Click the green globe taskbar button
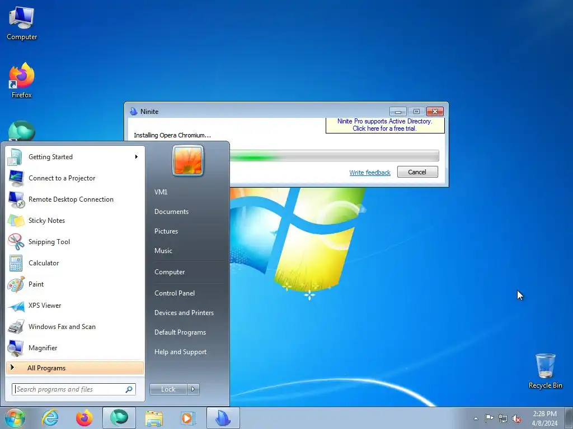 click(x=119, y=418)
